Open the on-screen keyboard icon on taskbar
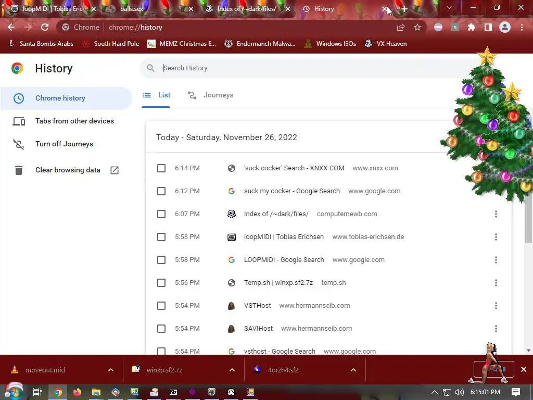Screen dimensions: 533x400 pos(154,392)
